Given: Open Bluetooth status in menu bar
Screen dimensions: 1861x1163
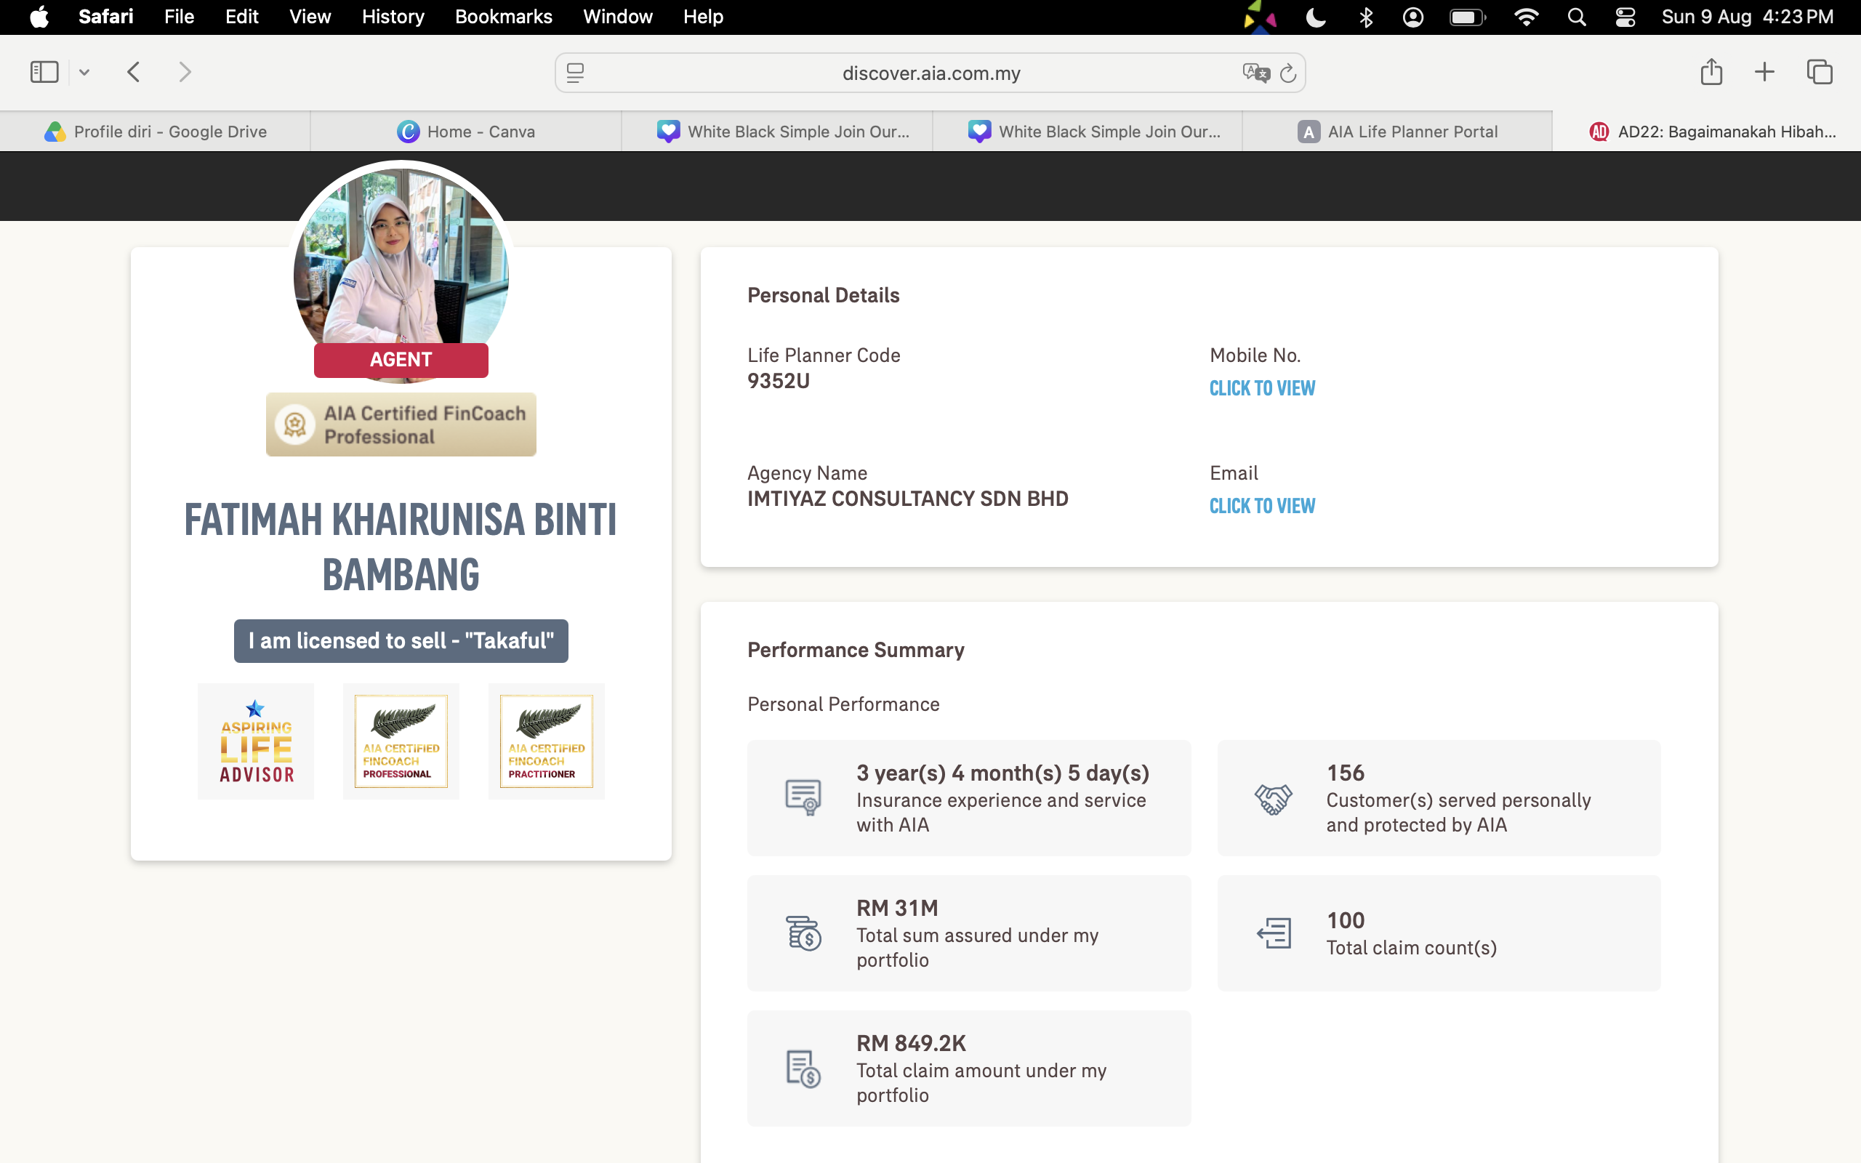Looking at the screenshot, I should pos(1366,17).
